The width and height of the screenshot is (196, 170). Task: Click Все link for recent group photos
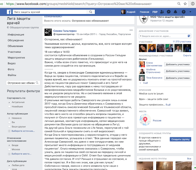coord(189,158)
